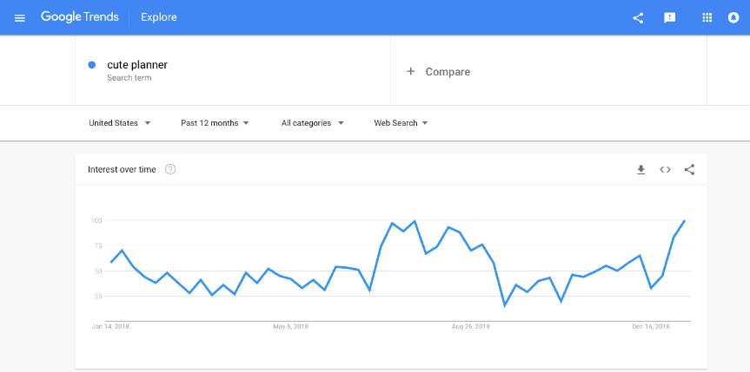
Task: Go to the Explore page link
Action: pyautogui.click(x=159, y=17)
